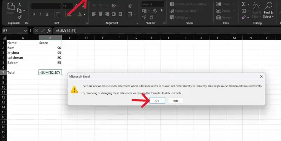Open the font name combo box
The height and width of the screenshot is (141, 281).
coord(46,6)
